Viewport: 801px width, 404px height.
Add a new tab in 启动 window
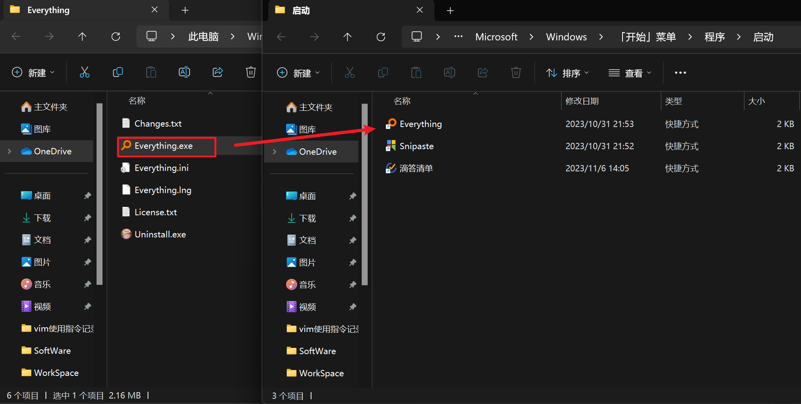coord(450,10)
